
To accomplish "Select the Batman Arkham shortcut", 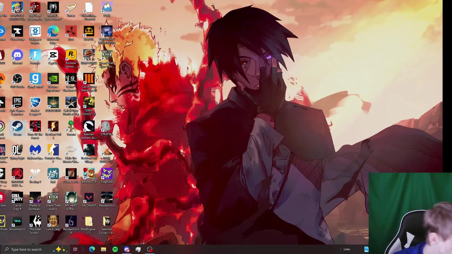I will 89,130.
